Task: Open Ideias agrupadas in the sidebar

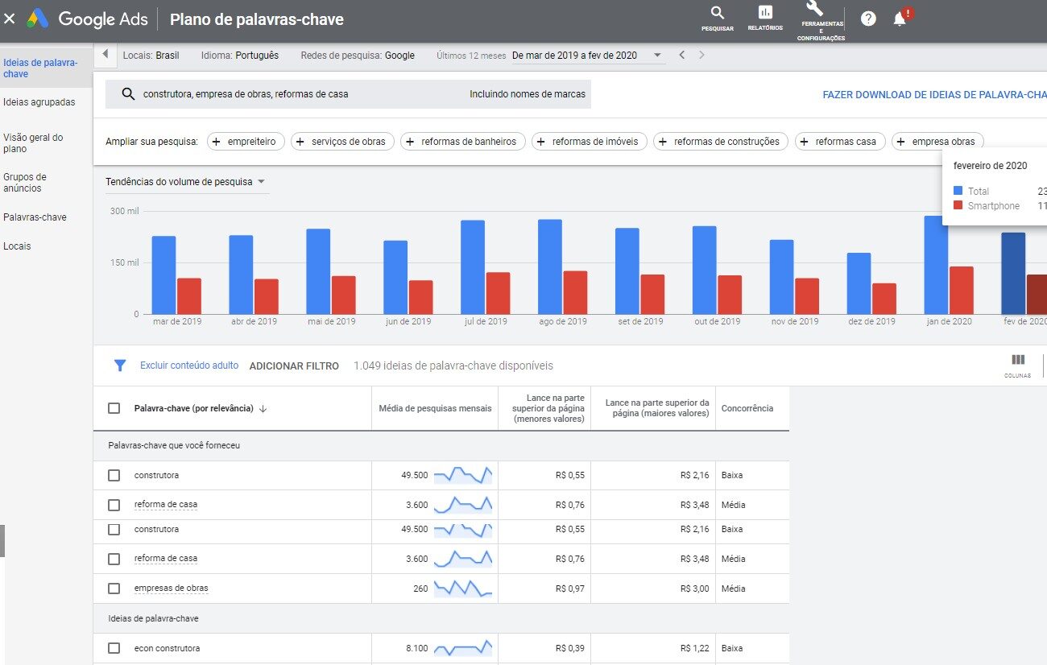Action: 39,102
